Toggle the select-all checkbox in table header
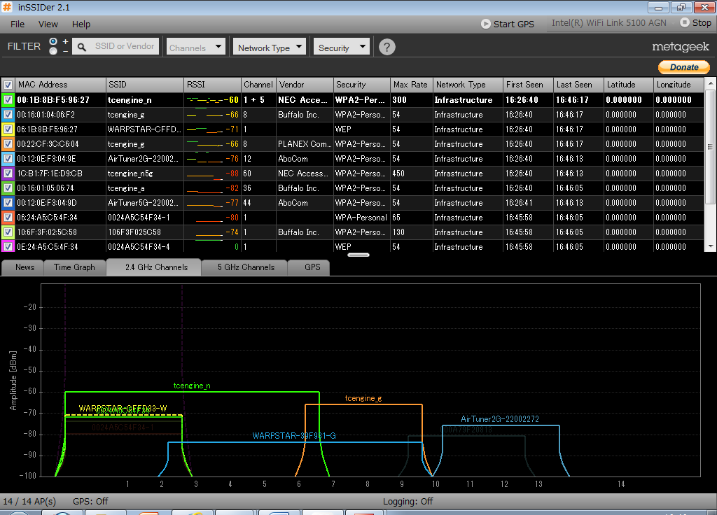Viewport: 717px width, 515px height. click(8, 85)
